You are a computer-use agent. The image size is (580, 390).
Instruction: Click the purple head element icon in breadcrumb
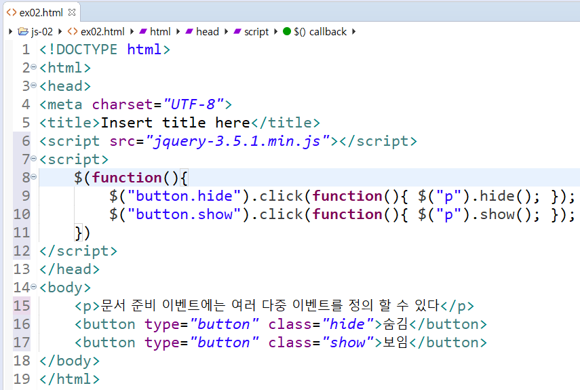point(189,32)
